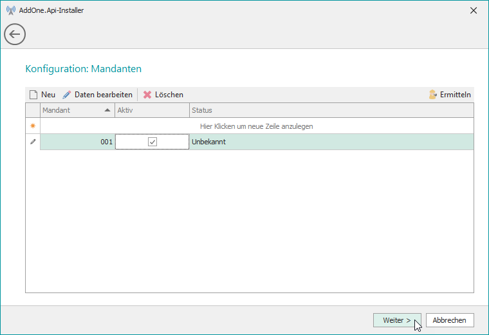Open Daten bearbeiten from the toolbar

tap(98, 95)
